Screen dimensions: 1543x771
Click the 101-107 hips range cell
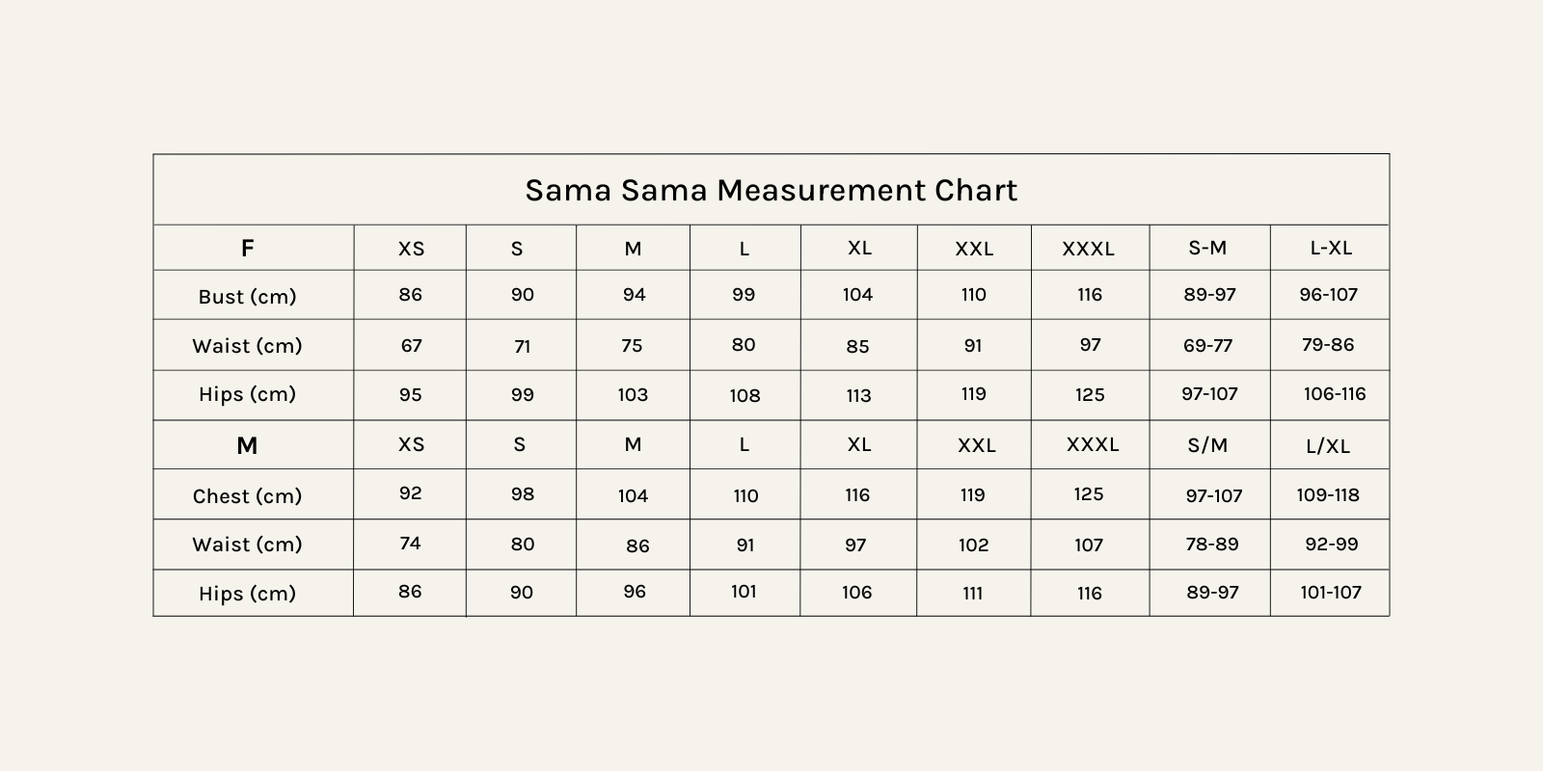1331,593
